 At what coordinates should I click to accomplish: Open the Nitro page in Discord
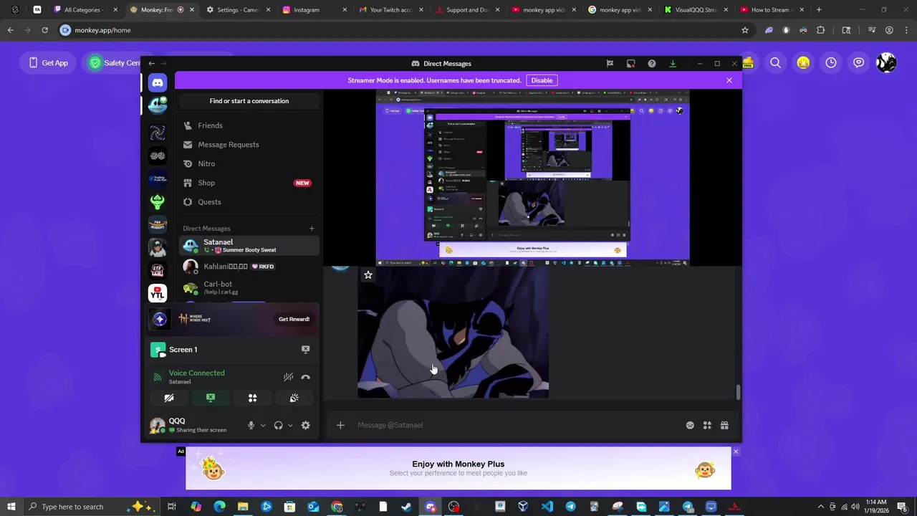tap(249, 163)
